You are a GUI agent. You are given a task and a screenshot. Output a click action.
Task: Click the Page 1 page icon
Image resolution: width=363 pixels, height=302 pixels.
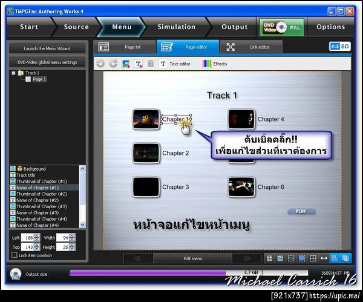[x=28, y=79]
